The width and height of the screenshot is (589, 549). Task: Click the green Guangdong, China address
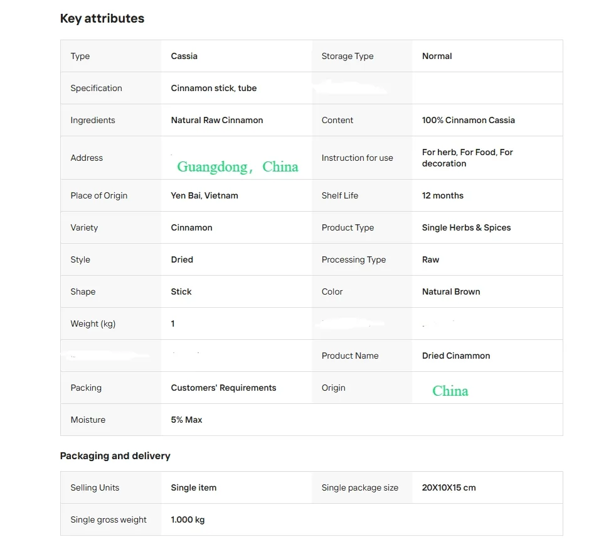(237, 166)
